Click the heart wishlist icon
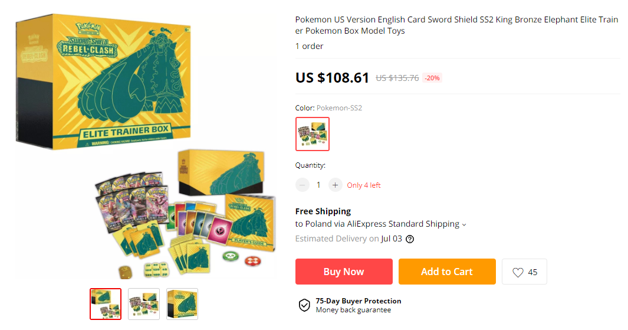628x330 pixels. 518,272
